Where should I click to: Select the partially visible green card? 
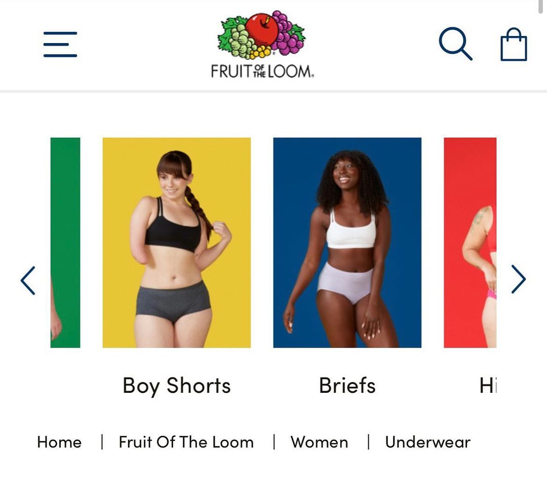(x=65, y=243)
